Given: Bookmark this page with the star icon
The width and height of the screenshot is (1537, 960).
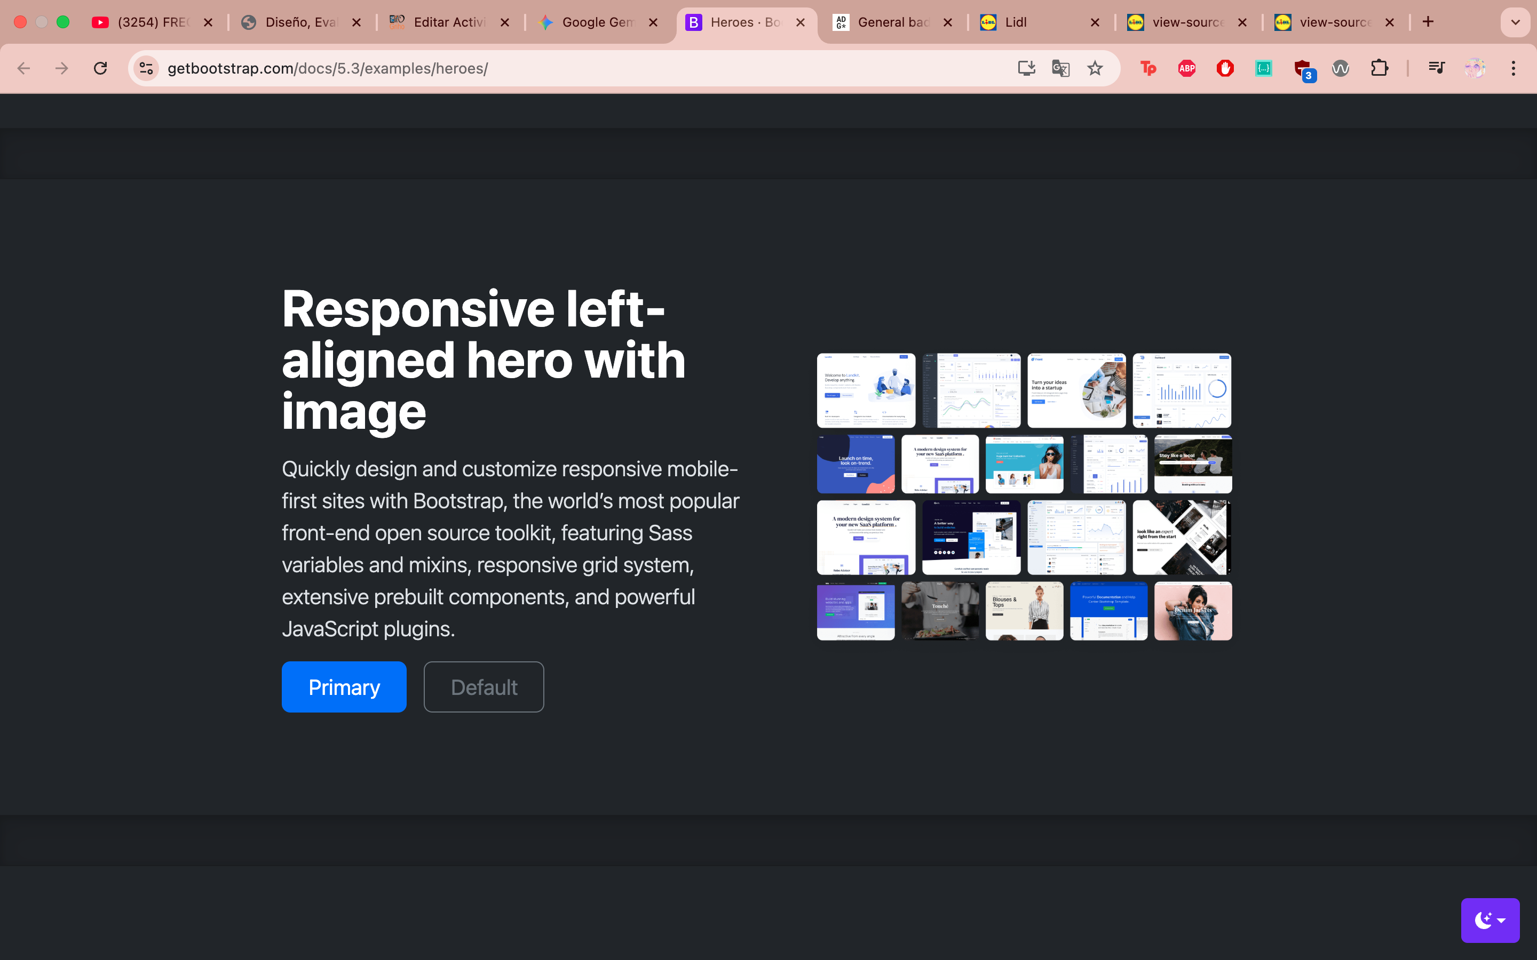Looking at the screenshot, I should (1095, 68).
